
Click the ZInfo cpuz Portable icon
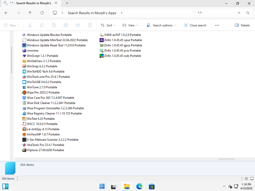click(x=102, y=40)
